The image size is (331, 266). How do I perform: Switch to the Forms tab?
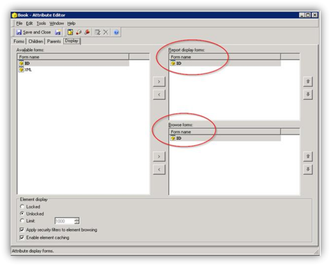(19, 41)
